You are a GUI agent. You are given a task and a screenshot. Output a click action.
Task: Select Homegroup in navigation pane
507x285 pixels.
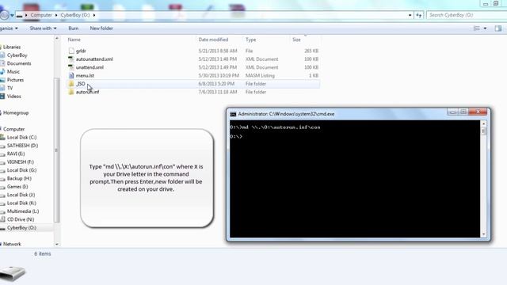click(16, 112)
